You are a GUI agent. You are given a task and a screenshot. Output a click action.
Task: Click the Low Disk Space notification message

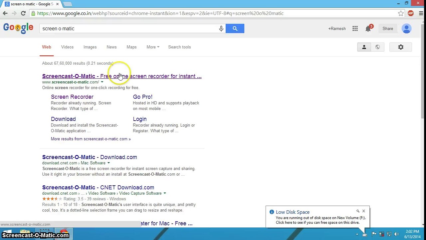click(x=321, y=220)
